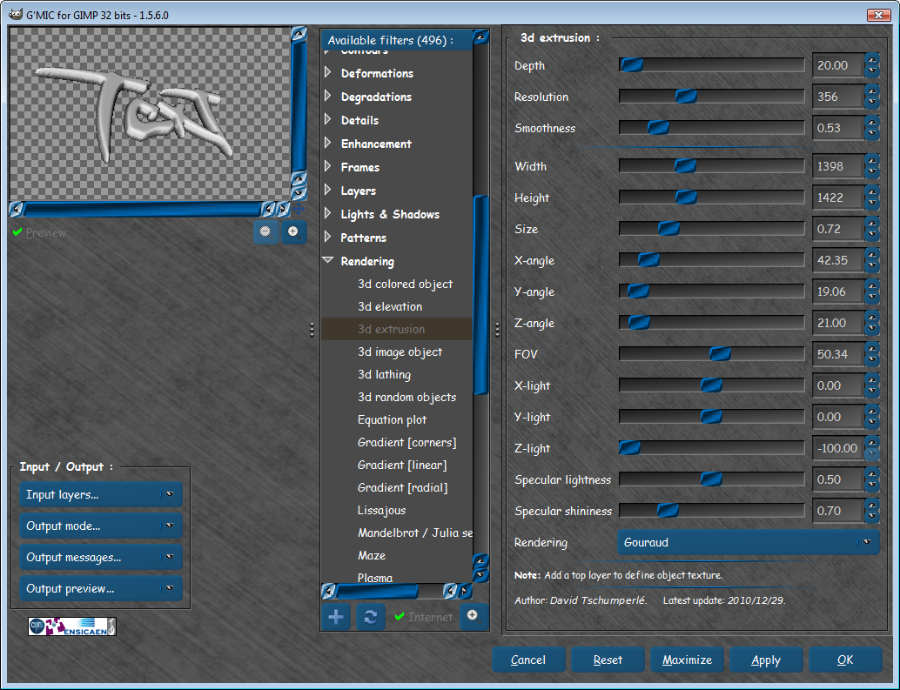The width and height of the screenshot is (900, 690).
Task: Increase the Size value with the up arrow
Action: [x=872, y=223]
